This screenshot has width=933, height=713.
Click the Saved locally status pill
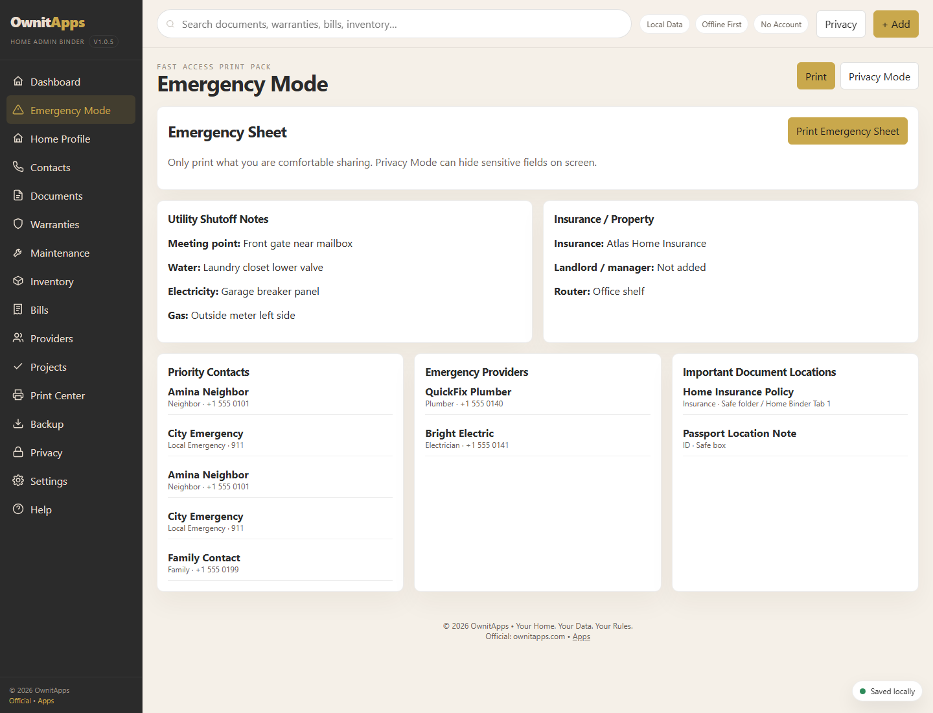887,692
